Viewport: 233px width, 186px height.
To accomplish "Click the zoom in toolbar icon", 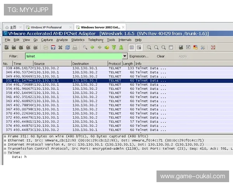I will tap(149, 47).
